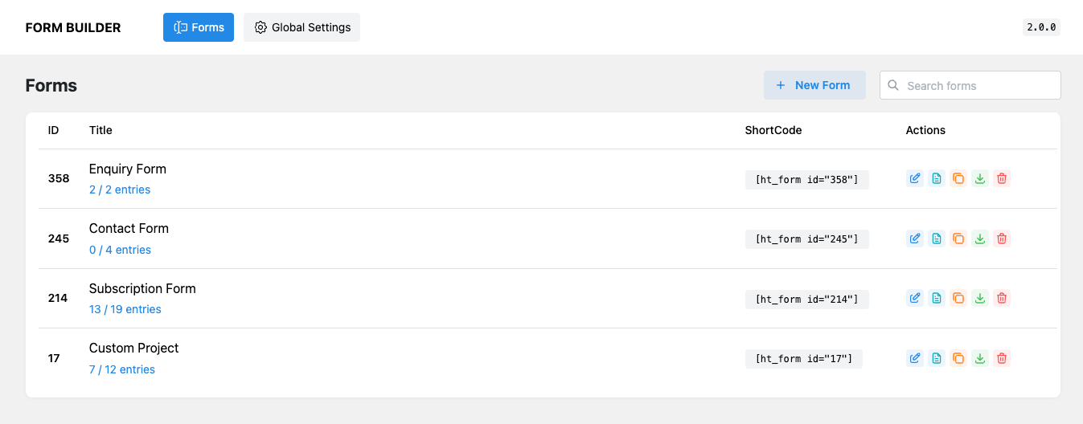Image resolution: width=1083 pixels, height=424 pixels.
Task: Open document icon for Custom Project
Action: coord(937,358)
